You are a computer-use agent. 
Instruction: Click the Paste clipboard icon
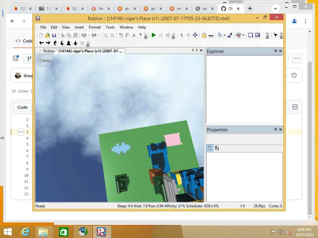click(x=76, y=35)
